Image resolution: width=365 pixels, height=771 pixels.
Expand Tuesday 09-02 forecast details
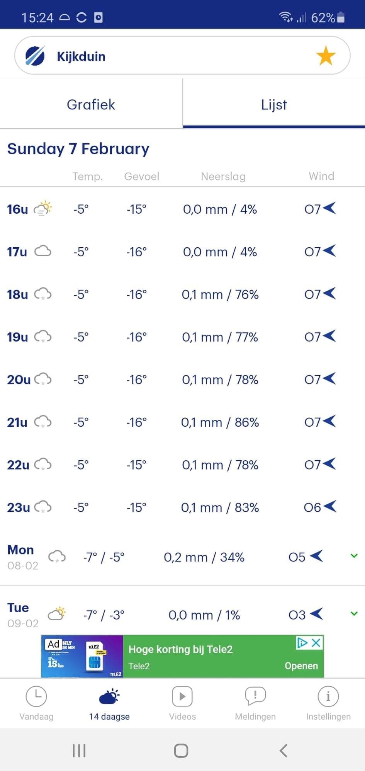(354, 614)
